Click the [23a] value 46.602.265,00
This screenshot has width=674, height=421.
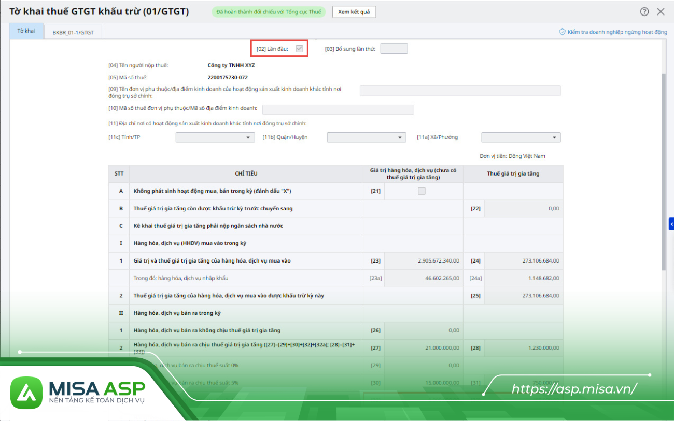(442, 278)
